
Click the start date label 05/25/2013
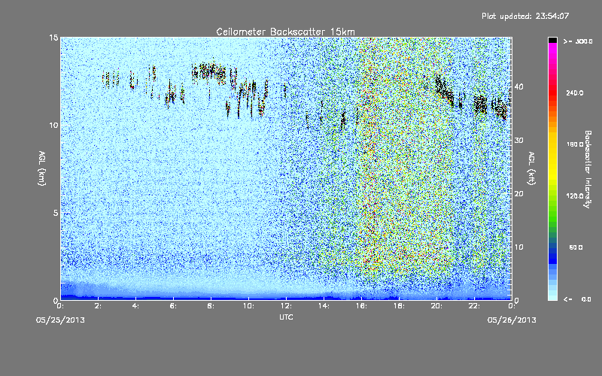(x=60, y=320)
